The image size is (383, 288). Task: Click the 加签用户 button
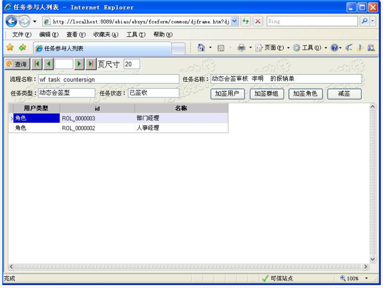click(x=227, y=94)
